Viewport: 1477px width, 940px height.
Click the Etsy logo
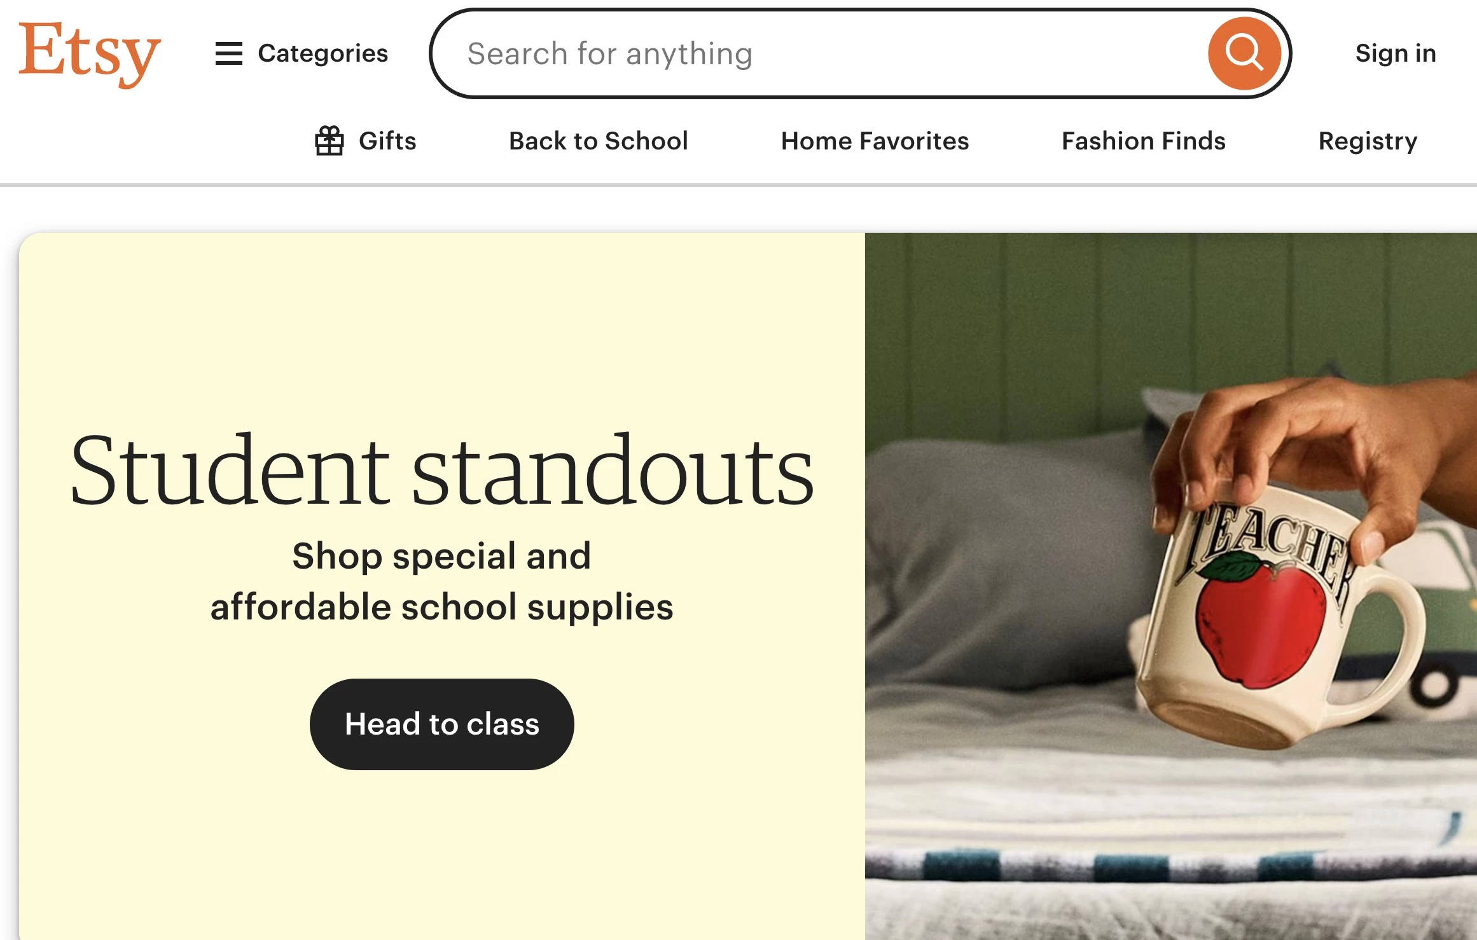click(x=90, y=53)
